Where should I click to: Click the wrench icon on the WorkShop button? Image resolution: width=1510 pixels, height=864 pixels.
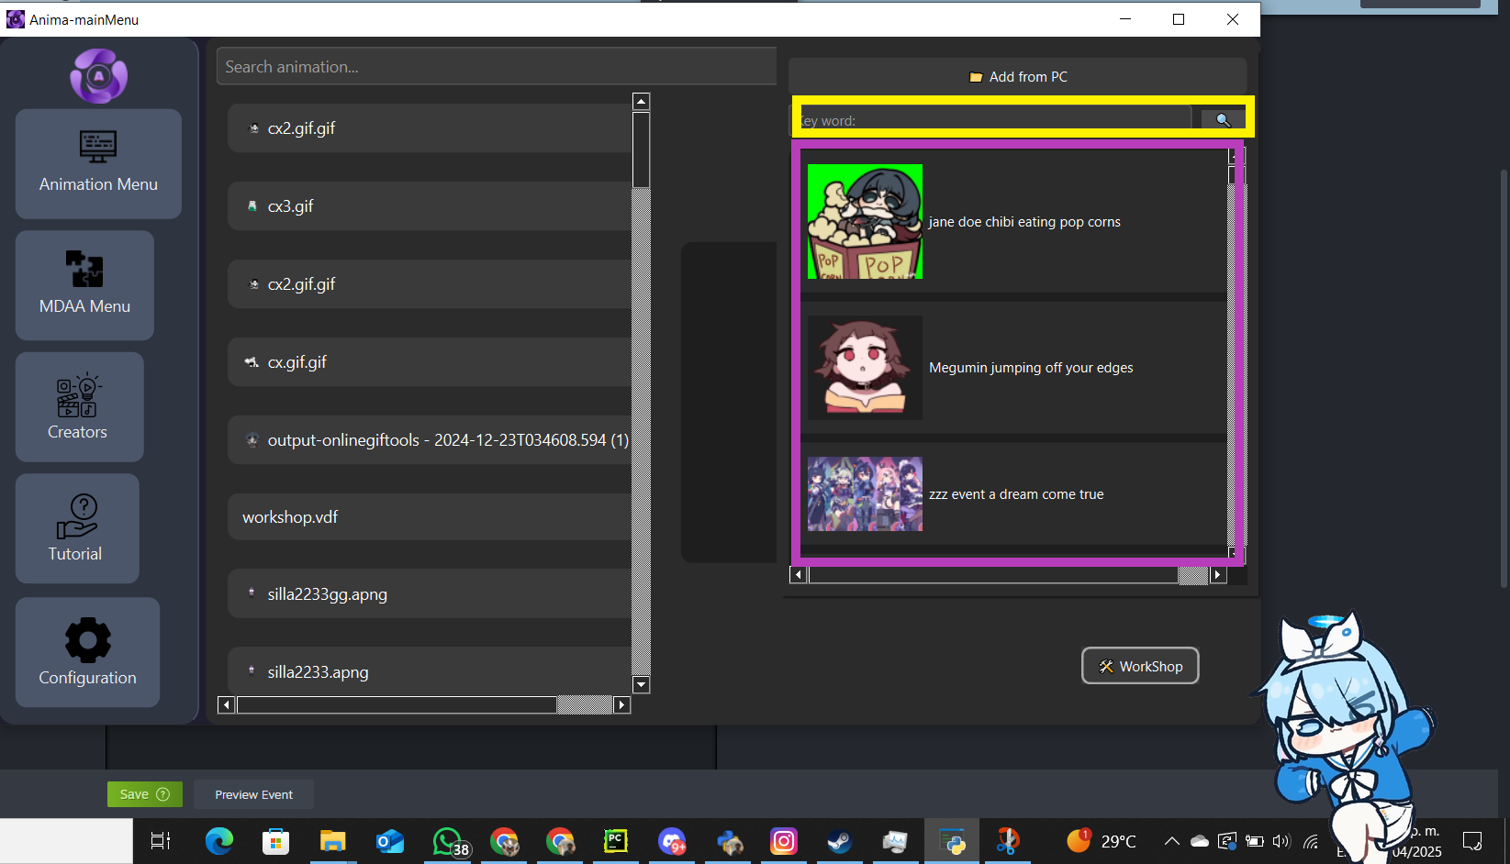(x=1106, y=666)
